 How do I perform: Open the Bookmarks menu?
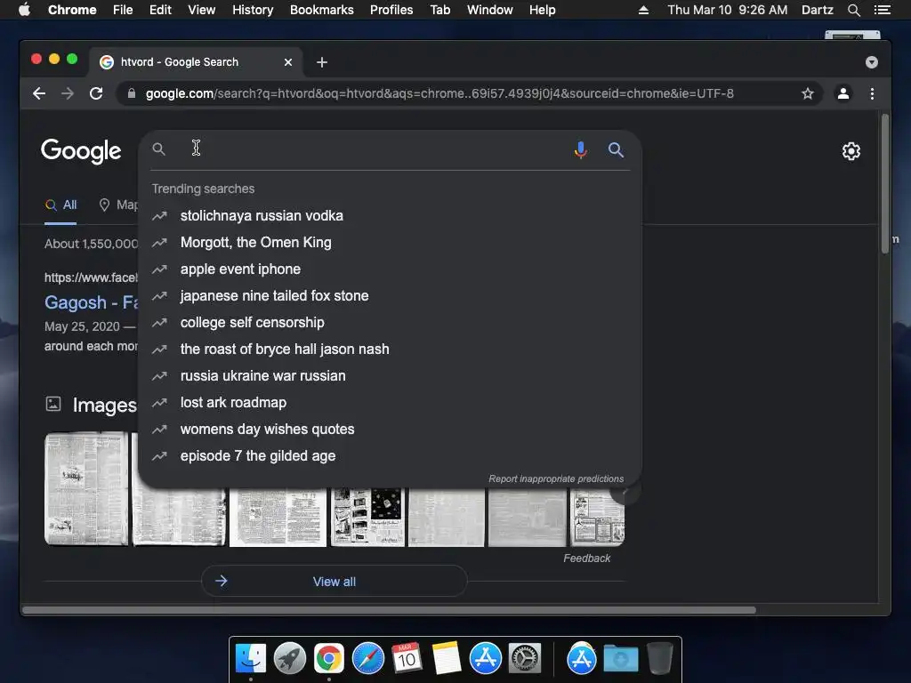click(x=322, y=10)
